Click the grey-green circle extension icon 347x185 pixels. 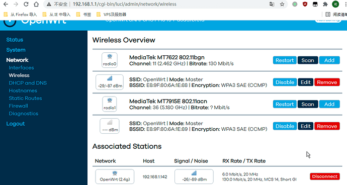(x=295, y=4)
